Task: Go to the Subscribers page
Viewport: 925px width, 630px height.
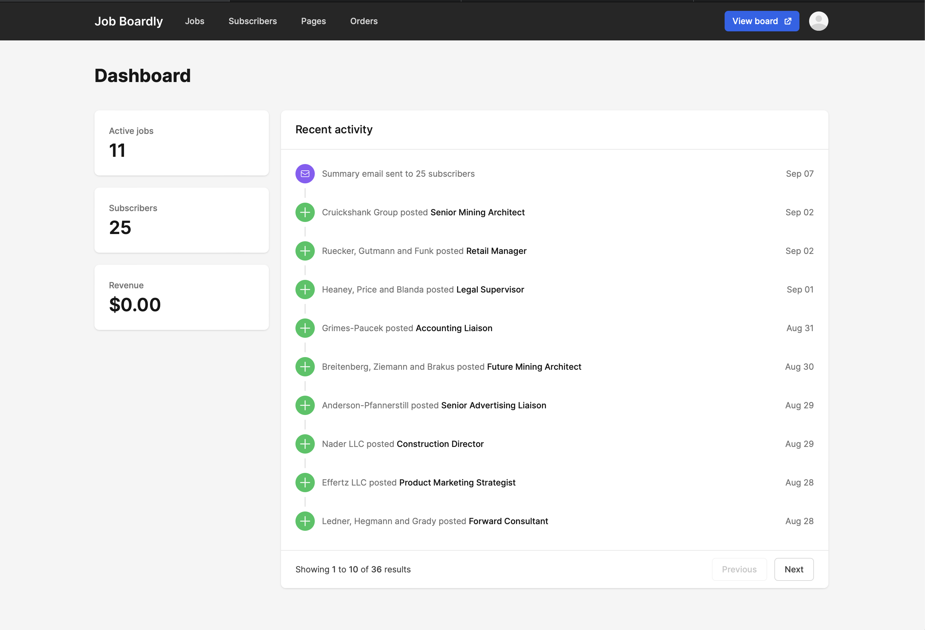Action: [252, 21]
